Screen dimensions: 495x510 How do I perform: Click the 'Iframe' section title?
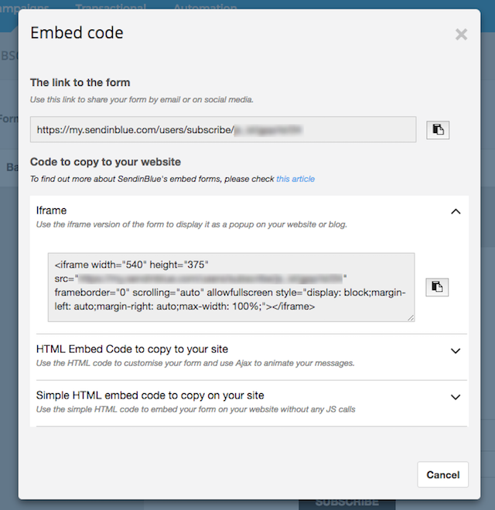(51, 211)
